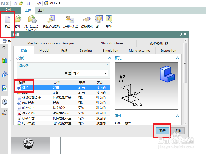206x154 pixels.
Task: Expand the 打开最近访问的部件 dropdown arrow
Action: [x=40, y=29]
